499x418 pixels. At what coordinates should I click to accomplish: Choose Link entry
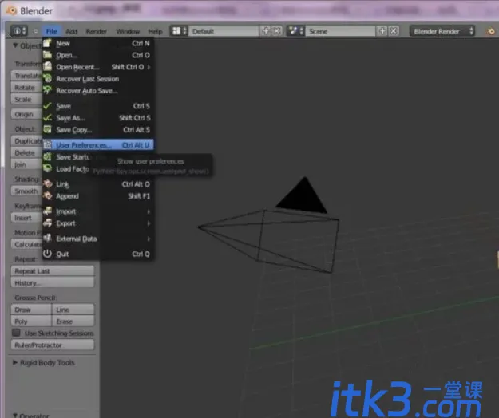[x=98, y=184]
